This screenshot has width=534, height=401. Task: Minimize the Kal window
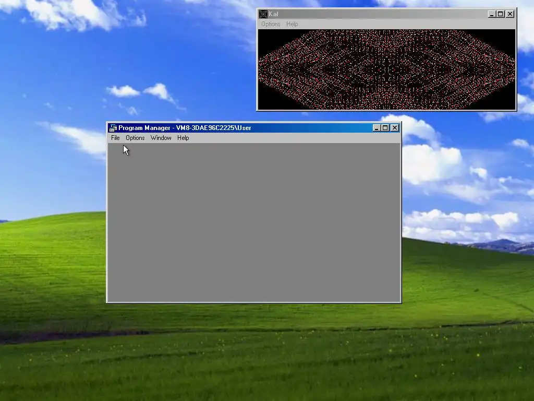coord(492,14)
